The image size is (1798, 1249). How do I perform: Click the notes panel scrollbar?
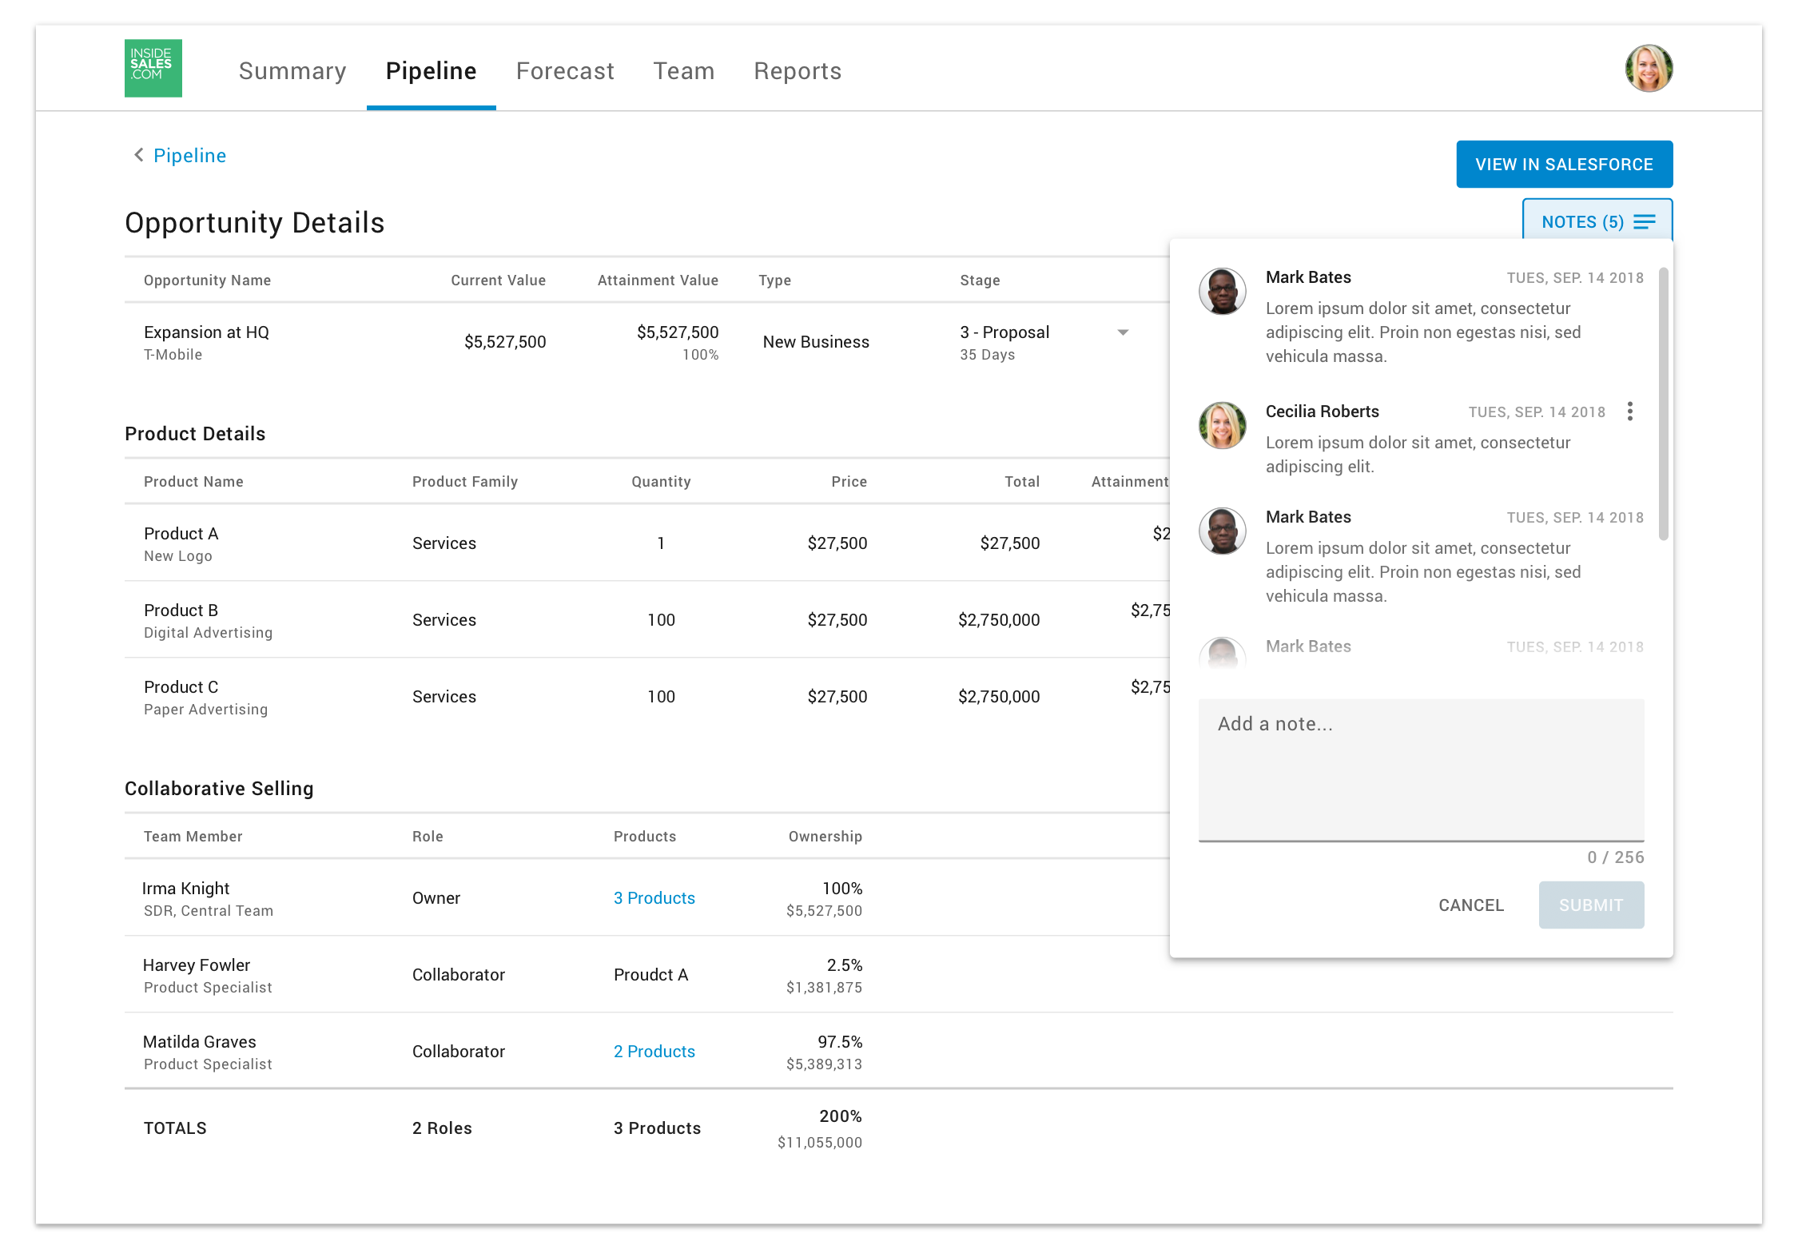1663,404
